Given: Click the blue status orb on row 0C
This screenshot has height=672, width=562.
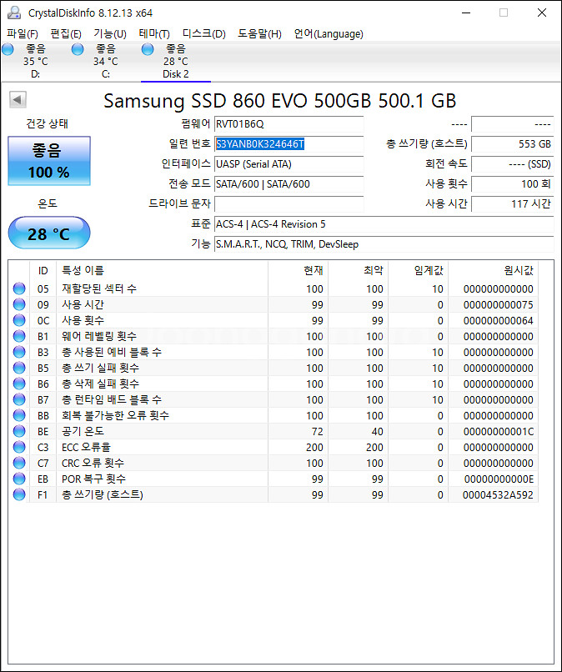Looking at the screenshot, I should 19,320.
